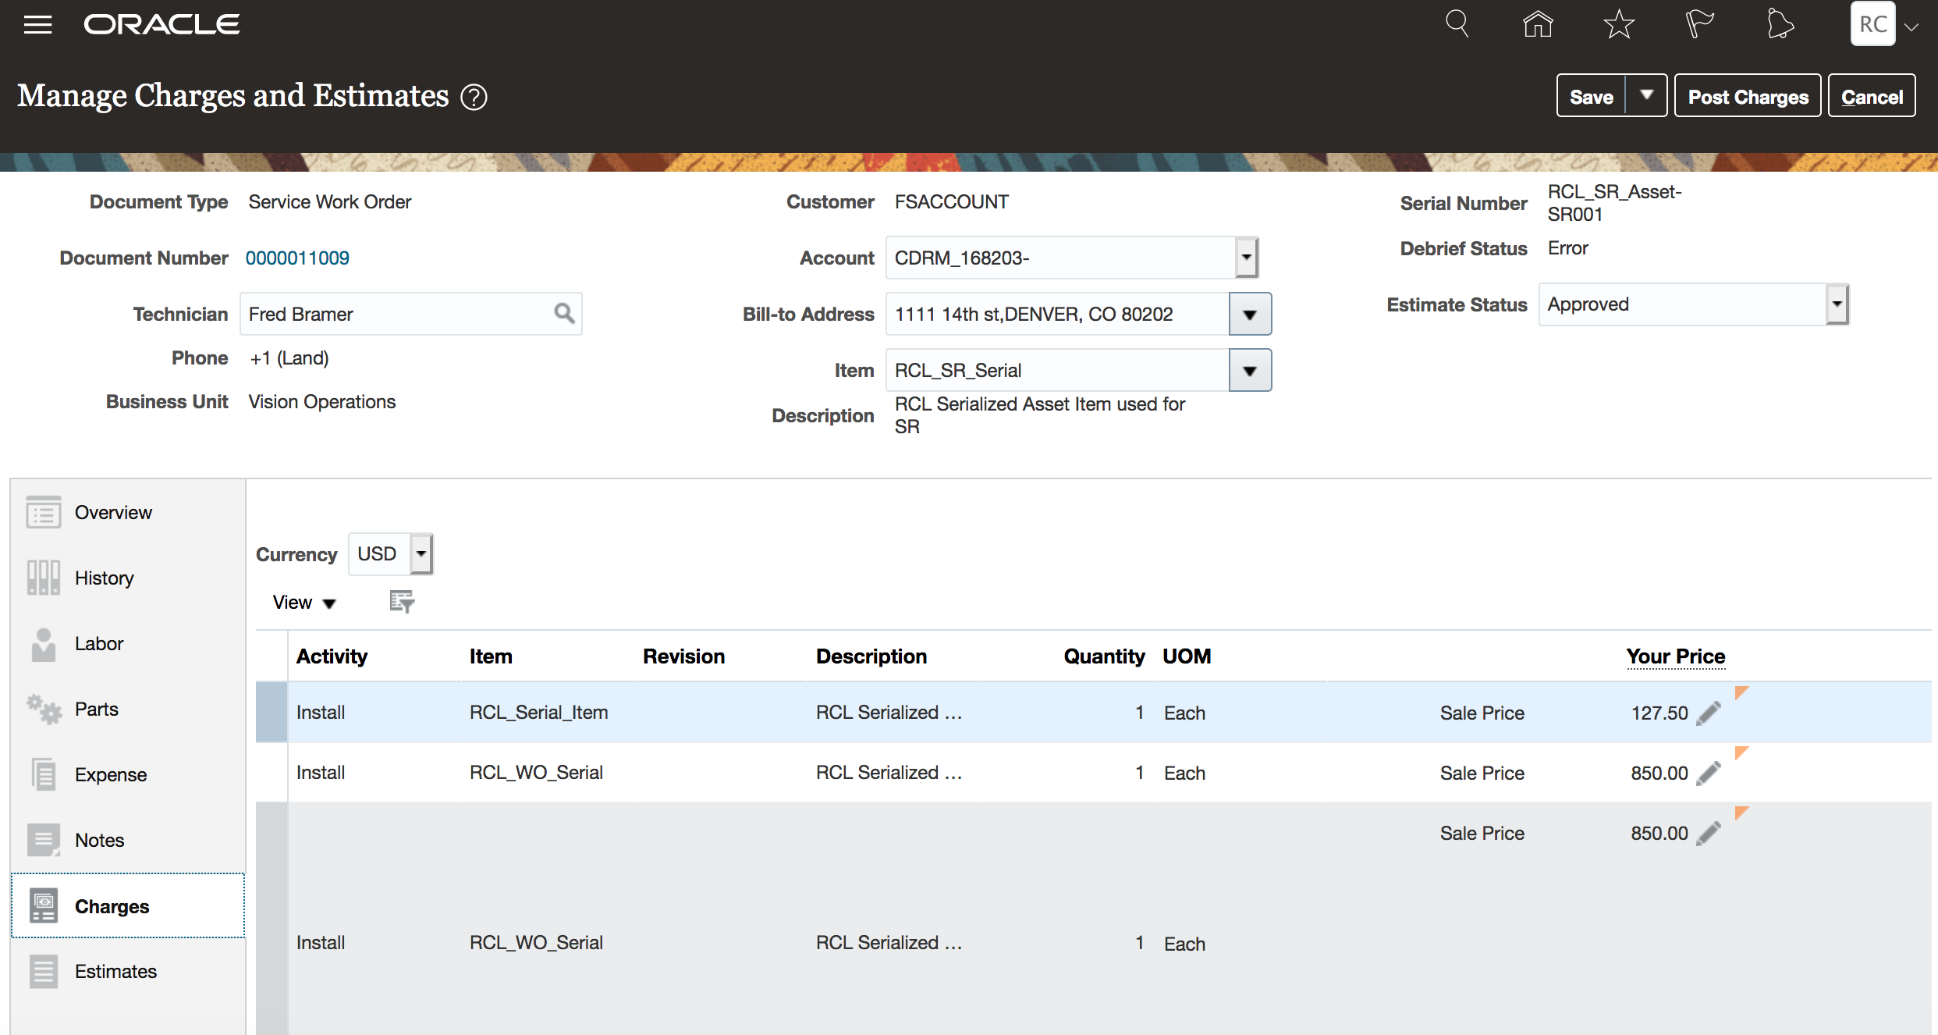Open the Watchlist flag icon
The width and height of the screenshot is (1938, 1035).
(x=1698, y=24)
